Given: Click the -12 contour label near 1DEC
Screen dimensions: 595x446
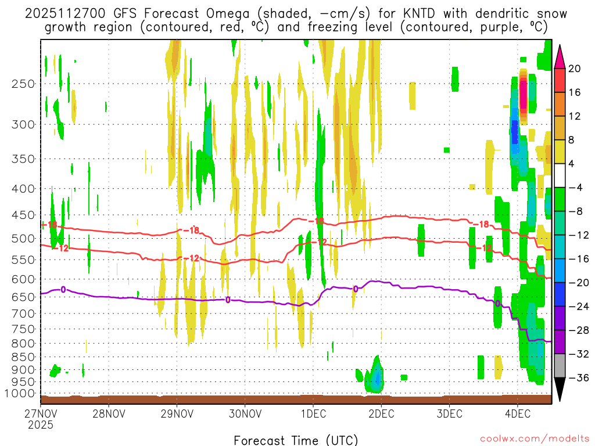Looking at the screenshot, I should (x=319, y=242).
